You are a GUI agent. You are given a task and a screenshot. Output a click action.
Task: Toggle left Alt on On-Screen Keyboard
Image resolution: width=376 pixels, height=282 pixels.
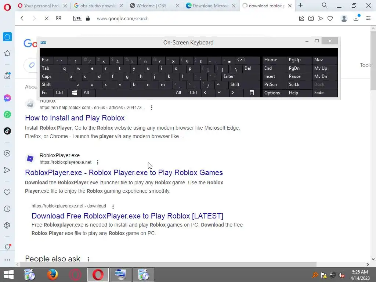coord(88,93)
